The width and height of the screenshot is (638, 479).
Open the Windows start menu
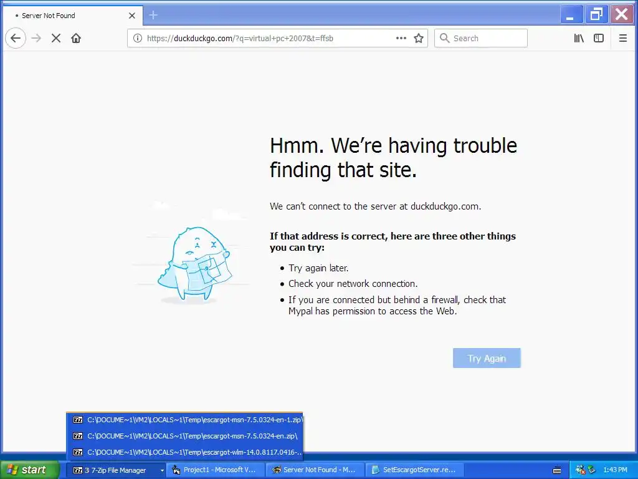pyautogui.click(x=29, y=470)
